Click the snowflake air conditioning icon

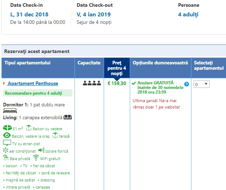(x=5, y=151)
